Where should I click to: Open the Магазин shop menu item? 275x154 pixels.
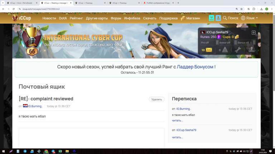coord(190,18)
